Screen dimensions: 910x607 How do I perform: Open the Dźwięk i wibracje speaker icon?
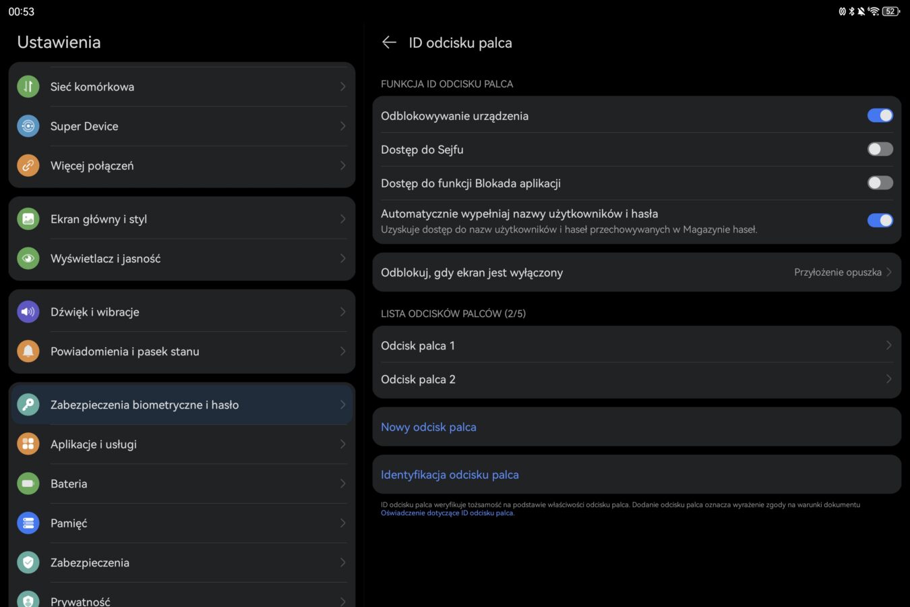pyautogui.click(x=28, y=312)
